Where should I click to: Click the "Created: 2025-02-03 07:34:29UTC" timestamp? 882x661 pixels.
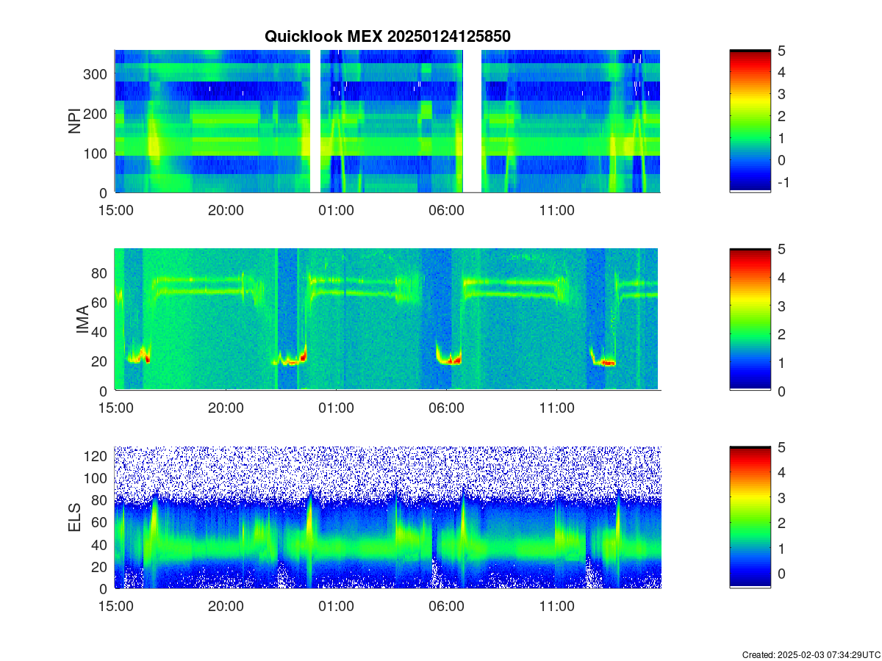pyautogui.click(x=811, y=654)
